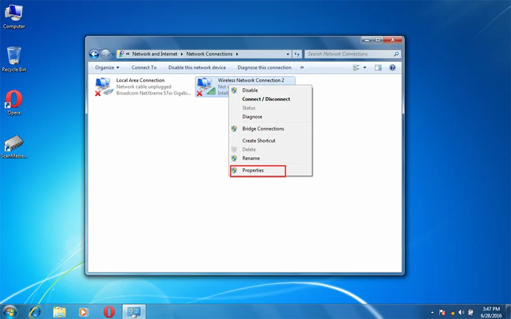Open the taskbar clock showing 3:47 PM
Screen dimensions: 511x319
click(x=491, y=312)
